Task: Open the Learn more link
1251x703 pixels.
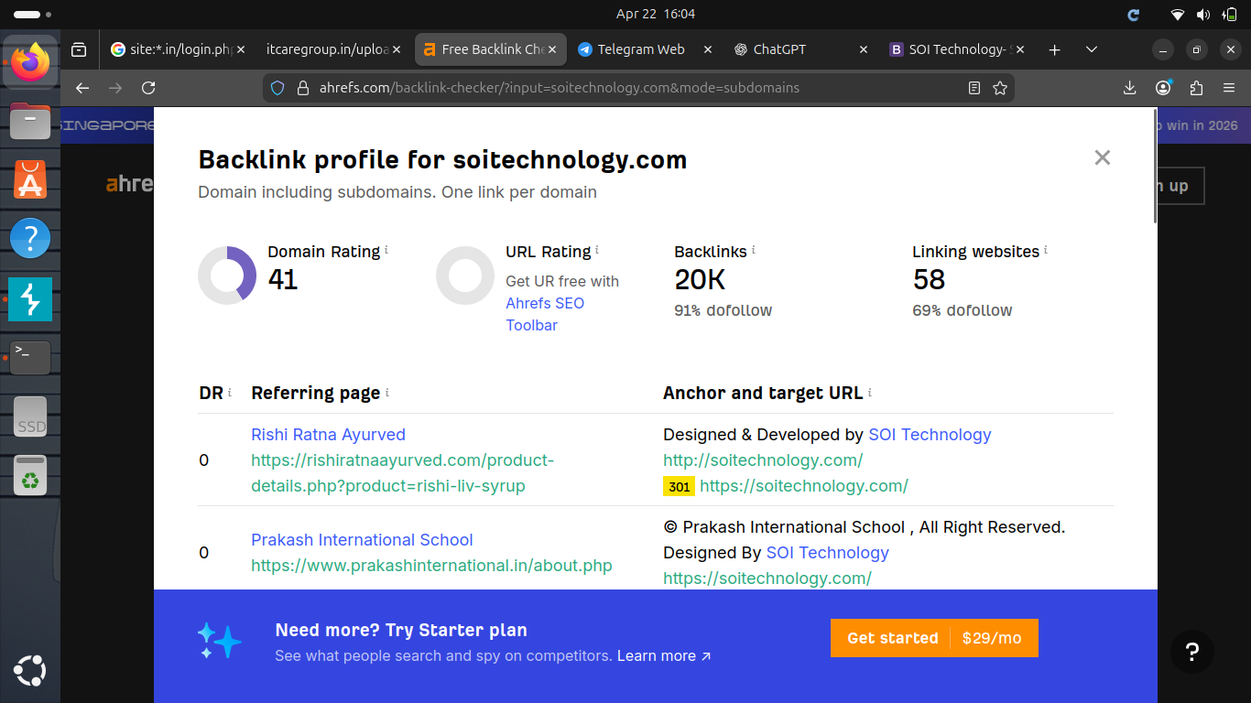Action: 664,655
